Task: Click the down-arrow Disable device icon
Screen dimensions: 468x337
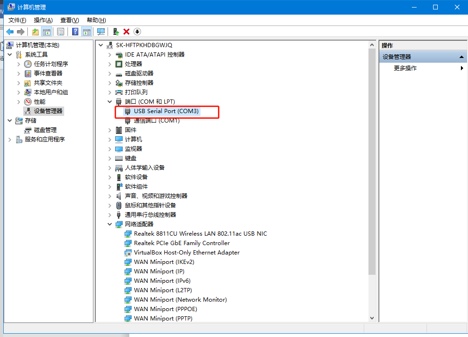Action: (x=137, y=32)
